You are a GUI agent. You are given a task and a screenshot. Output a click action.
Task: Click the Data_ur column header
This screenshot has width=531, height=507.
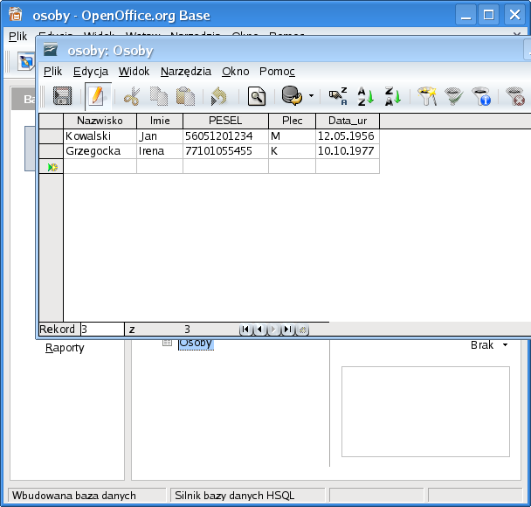point(348,121)
